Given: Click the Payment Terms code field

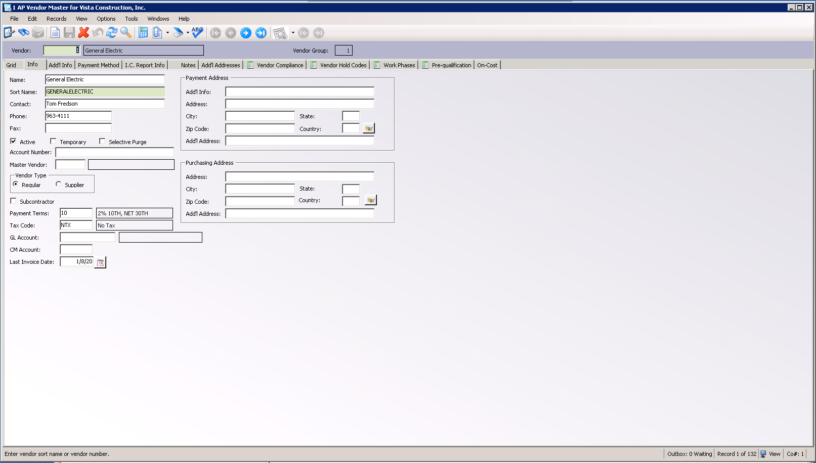Looking at the screenshot, I should 76,213.
